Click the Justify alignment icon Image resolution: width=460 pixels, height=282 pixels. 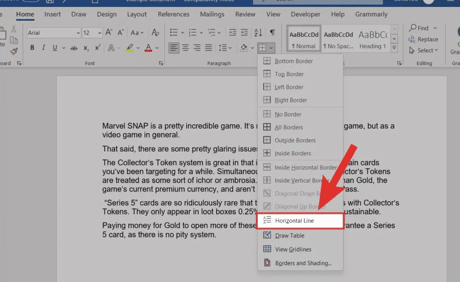pos(208,48)
